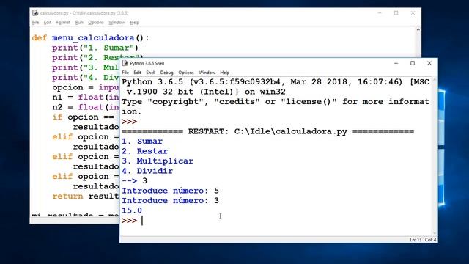Open Window menu in calculadora.py editor
469x264 pixels.
(117, 23)
